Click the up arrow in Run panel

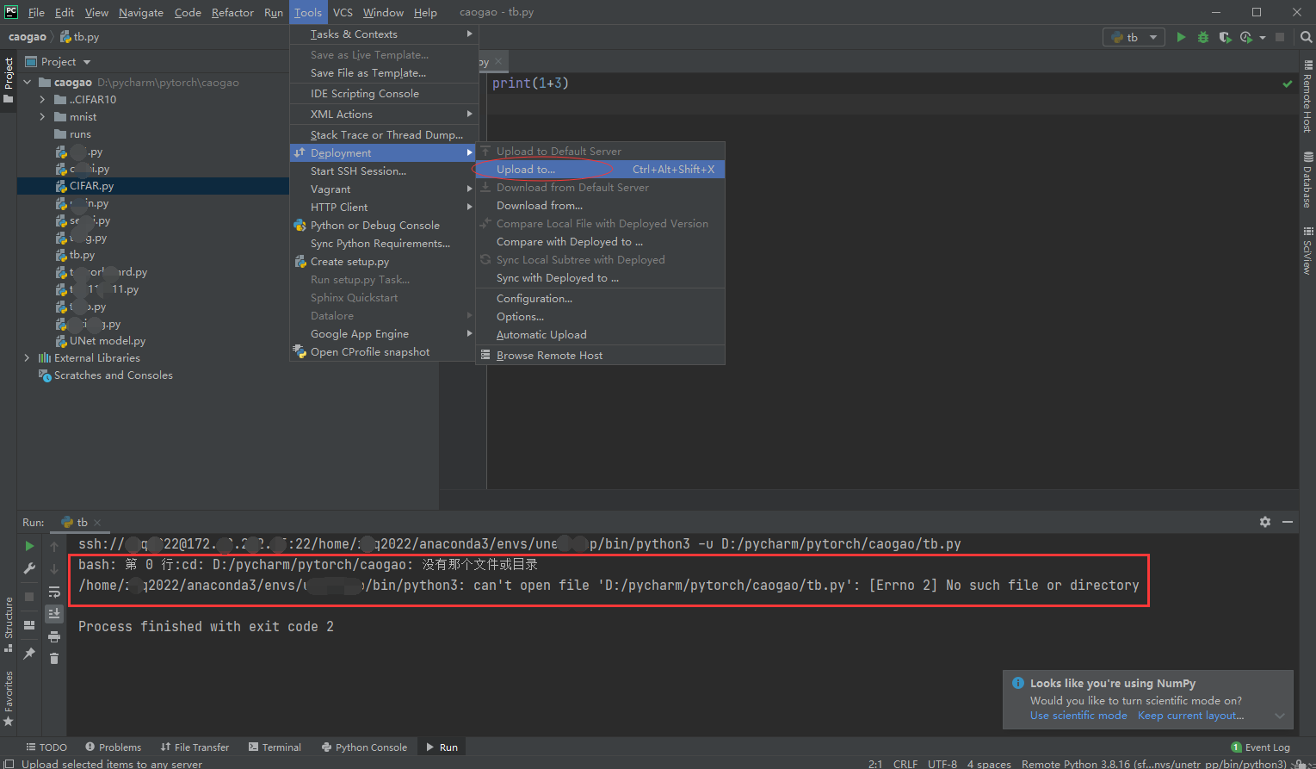click(54, 546)
